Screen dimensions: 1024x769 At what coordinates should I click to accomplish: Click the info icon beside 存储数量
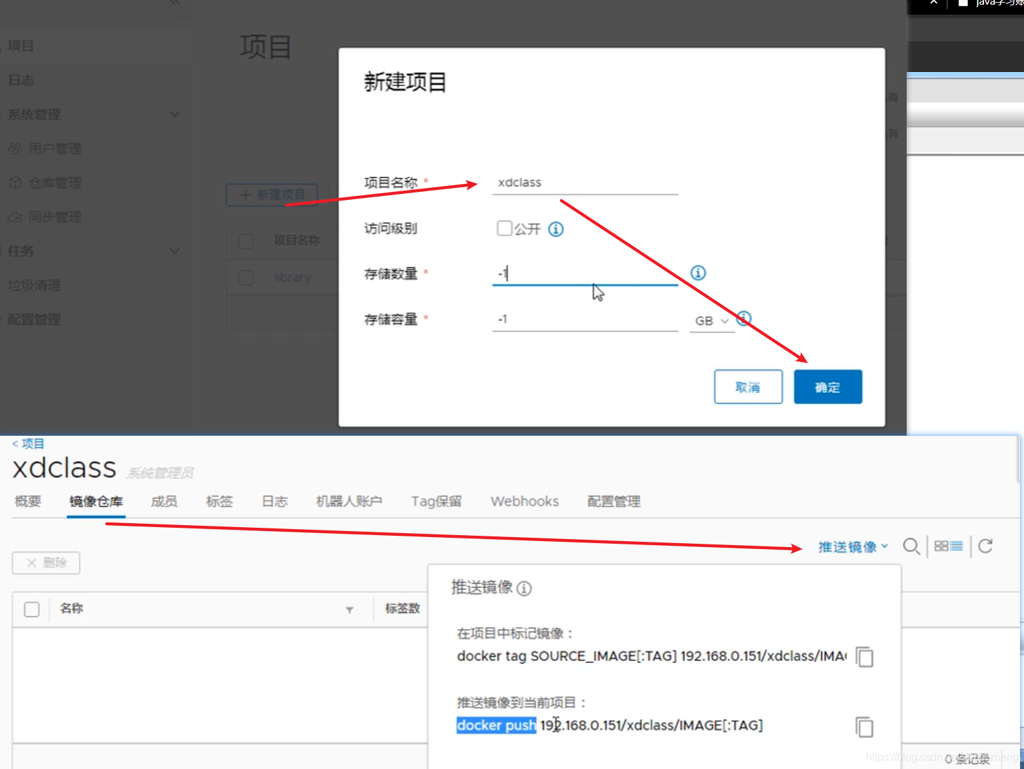[x=697, y=273]
